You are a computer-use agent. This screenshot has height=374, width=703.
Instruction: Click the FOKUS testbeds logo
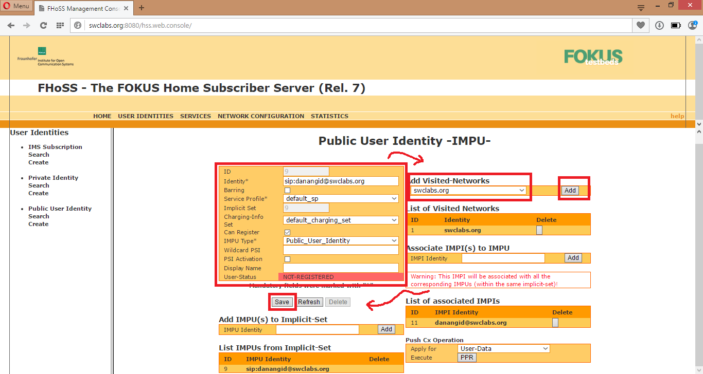pyautogui.click(x=593, y=57)
